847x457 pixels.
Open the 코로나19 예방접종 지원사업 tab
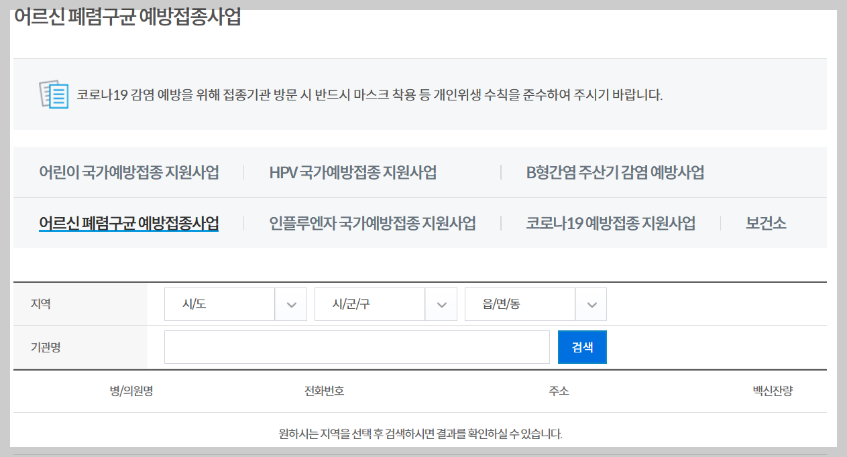[x=608, y=223]
